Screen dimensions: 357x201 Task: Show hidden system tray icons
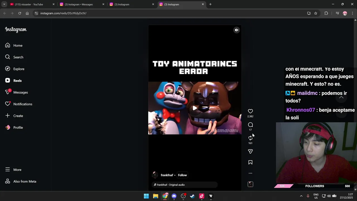click(x=301, y=196)
